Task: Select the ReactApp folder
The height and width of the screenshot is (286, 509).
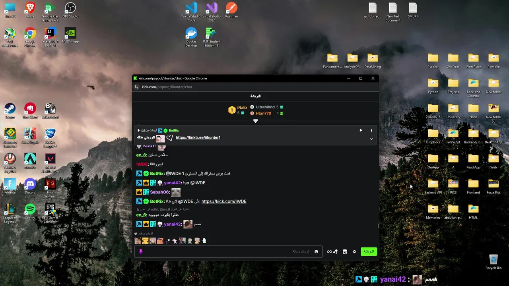Action: click(473, 161)
